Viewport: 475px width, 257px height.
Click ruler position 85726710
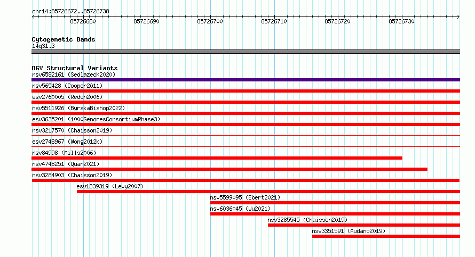tap(274, 21)
